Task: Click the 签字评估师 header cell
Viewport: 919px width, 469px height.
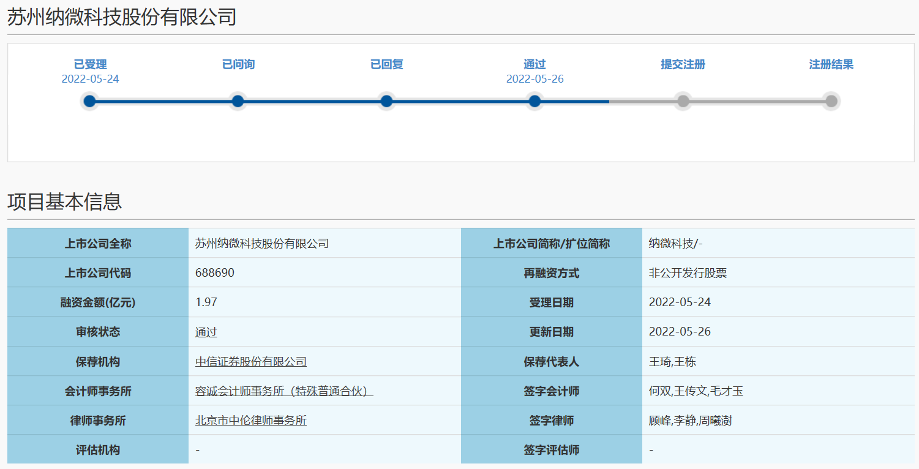Action: [552, 449]
